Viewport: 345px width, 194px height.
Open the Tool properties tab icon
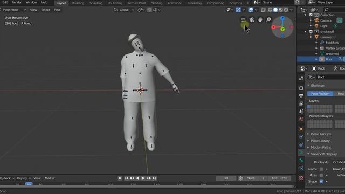301,78
